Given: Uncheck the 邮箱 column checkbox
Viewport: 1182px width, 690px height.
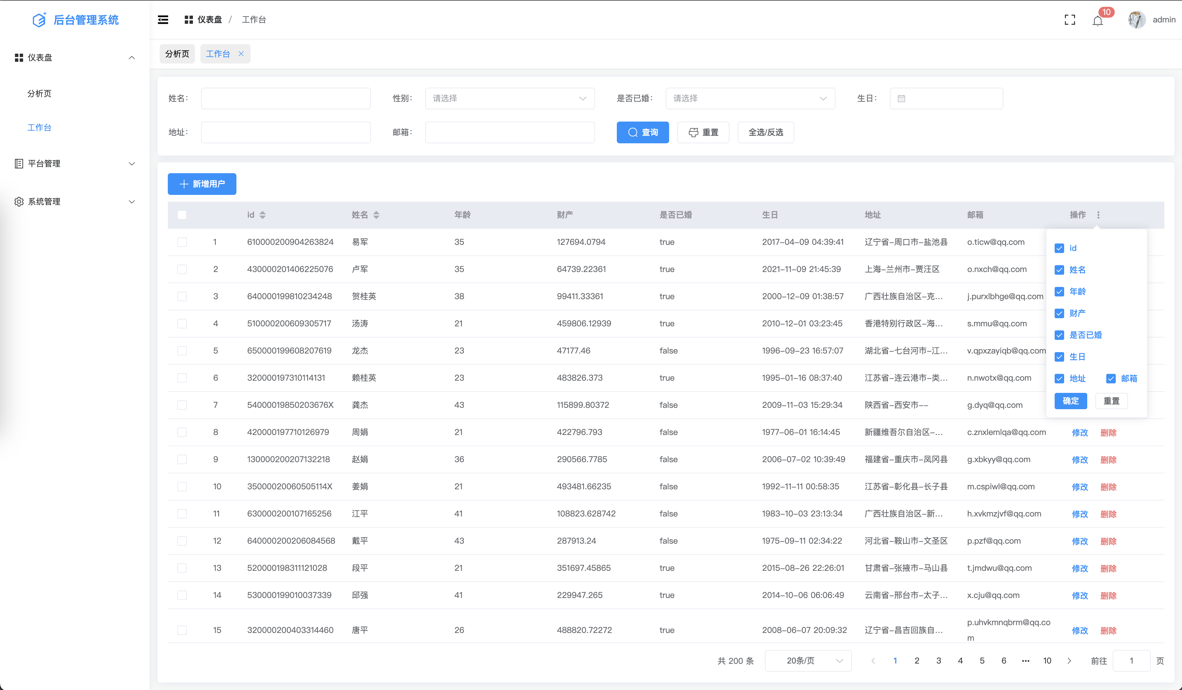Looking at the screenshot, I should point(1111,379).
